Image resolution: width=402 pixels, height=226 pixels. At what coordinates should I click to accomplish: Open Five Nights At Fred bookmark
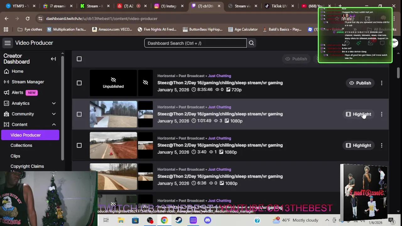(157, 30)
